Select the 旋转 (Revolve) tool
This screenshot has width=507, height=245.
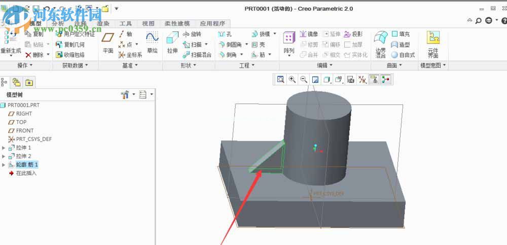point(192,34)
